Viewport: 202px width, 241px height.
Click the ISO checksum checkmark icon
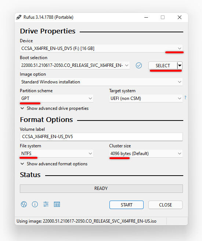(139, 65)
